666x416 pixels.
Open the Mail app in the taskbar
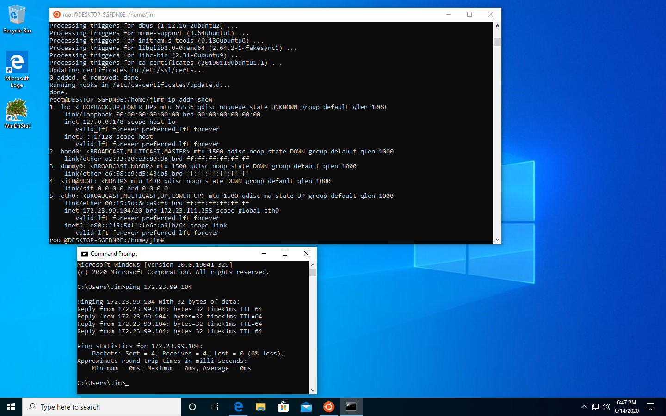coord(306,407)
